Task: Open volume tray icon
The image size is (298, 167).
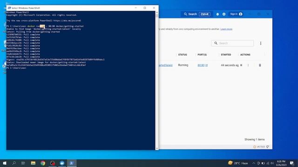Action: coord(272,163)
